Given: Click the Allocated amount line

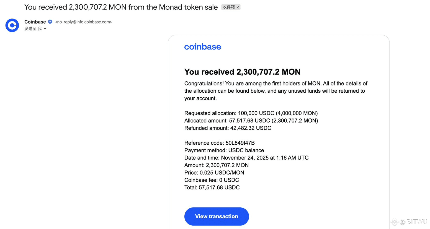Looking at the screenshot, I should click(x=251, y=121).
